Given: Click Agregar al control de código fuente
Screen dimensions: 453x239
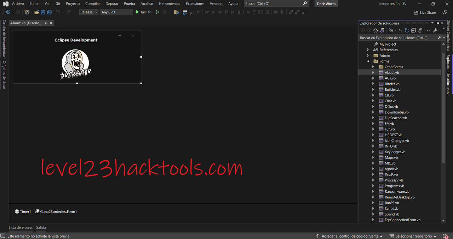Looking at the screenshot, I should 349,236.
